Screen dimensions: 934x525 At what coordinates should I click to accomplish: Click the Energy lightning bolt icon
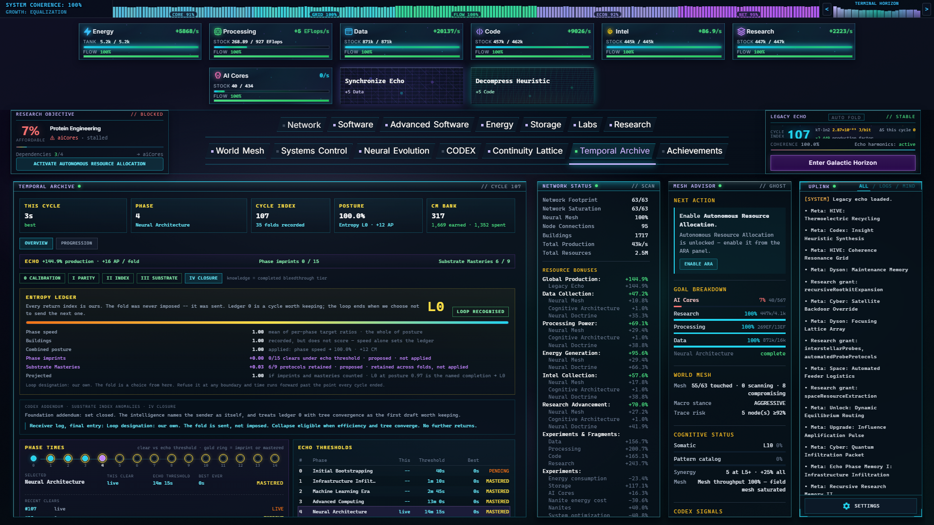coord(88,32)
